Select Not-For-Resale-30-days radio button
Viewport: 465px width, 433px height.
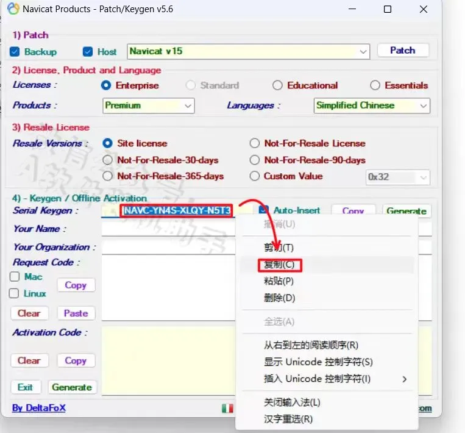pyautogui.click(x=107, y=160)
